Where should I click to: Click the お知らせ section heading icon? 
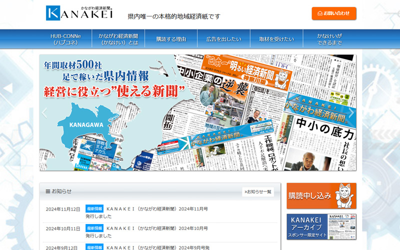[x=47, y=191]
